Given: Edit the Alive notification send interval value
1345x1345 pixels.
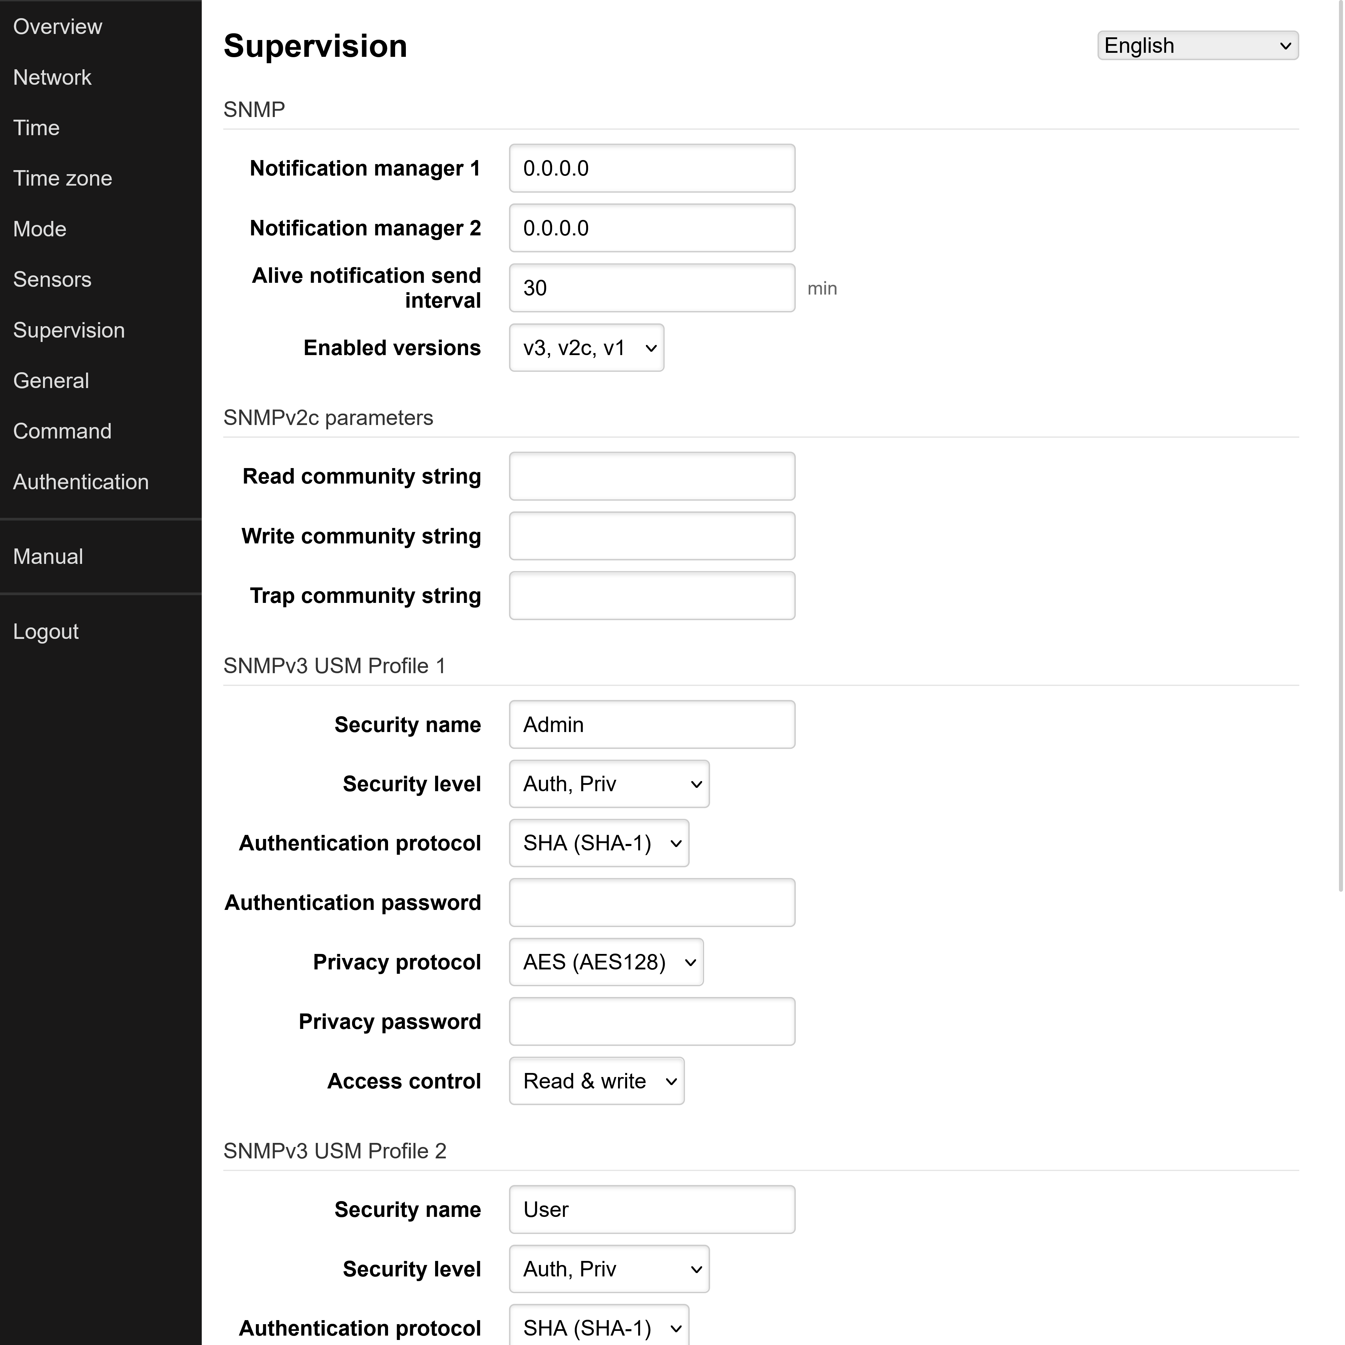Looking at the screenshot, I should point(651,287).
